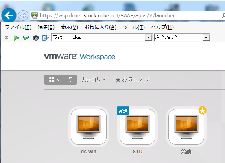The width and height of the screenshot is (225, 163).
Task: Click the site icon in address bar
Action: (x=35, y=15)
